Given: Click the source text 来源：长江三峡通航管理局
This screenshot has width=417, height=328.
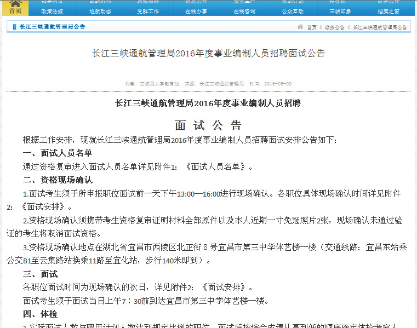Looking at the screenshot, I should pos(214,84).
